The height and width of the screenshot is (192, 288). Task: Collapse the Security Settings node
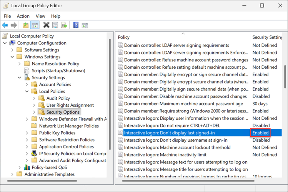click(x=20, y=78)
